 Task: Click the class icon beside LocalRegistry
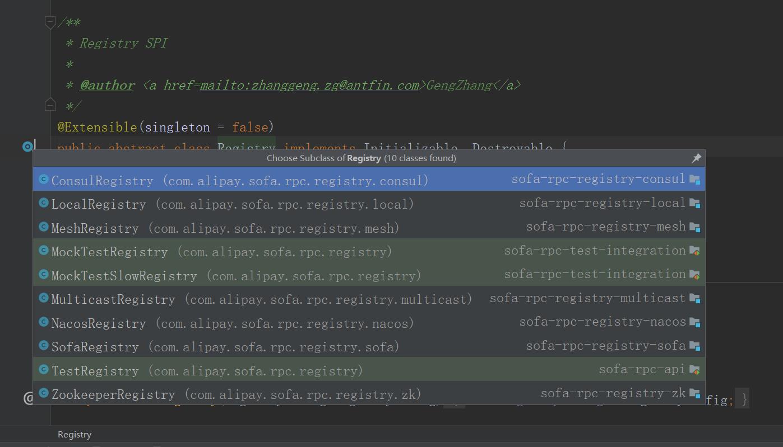(44, 203)
